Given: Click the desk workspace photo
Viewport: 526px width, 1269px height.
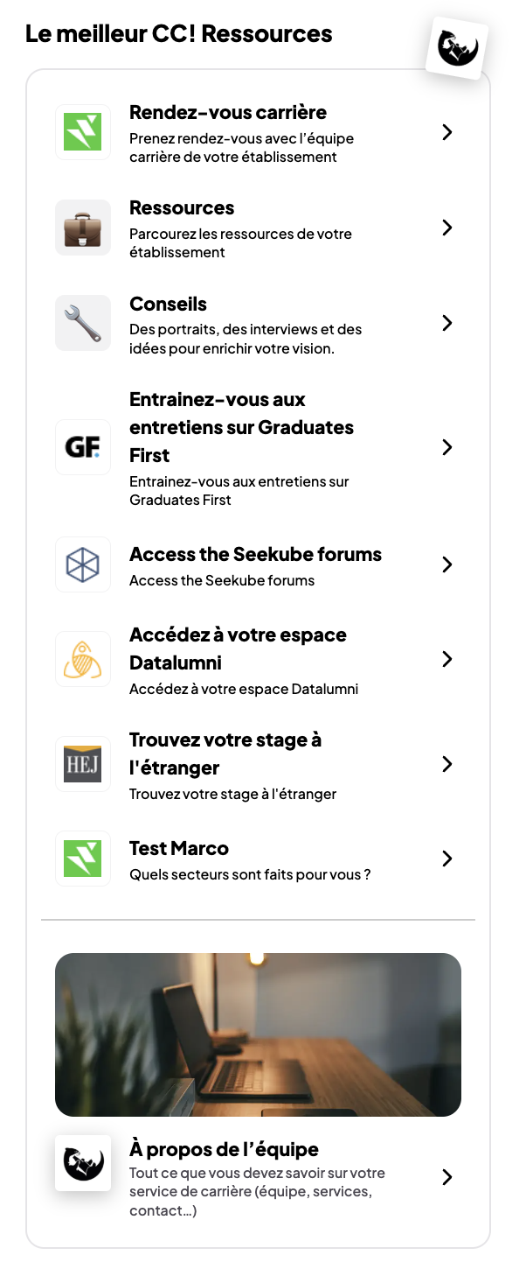Looking at the screenshot, I should coord(258,1034).
